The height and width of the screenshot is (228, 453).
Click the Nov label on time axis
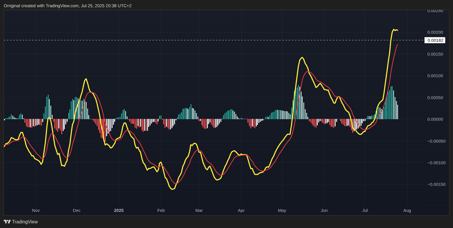(x=36, y=210)
